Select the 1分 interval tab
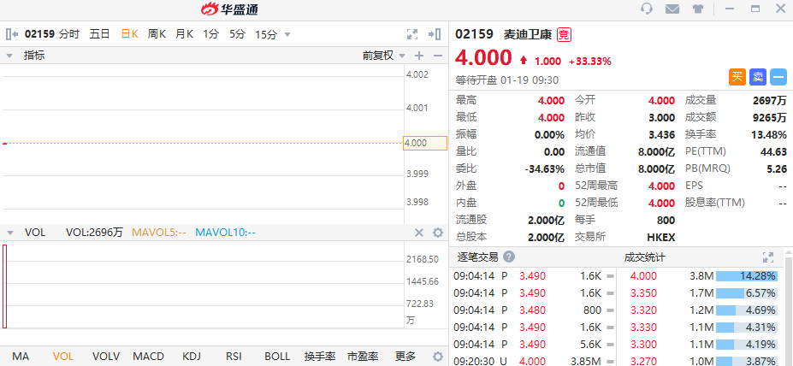The width and height of the screenshot is (793, 366). coord(211,34)
